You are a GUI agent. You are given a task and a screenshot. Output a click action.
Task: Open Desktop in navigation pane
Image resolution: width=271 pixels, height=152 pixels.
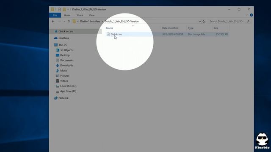(x=65, y=55)
